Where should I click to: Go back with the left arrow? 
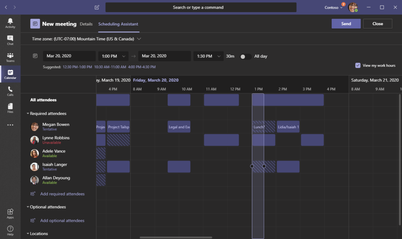click(6, 7)
